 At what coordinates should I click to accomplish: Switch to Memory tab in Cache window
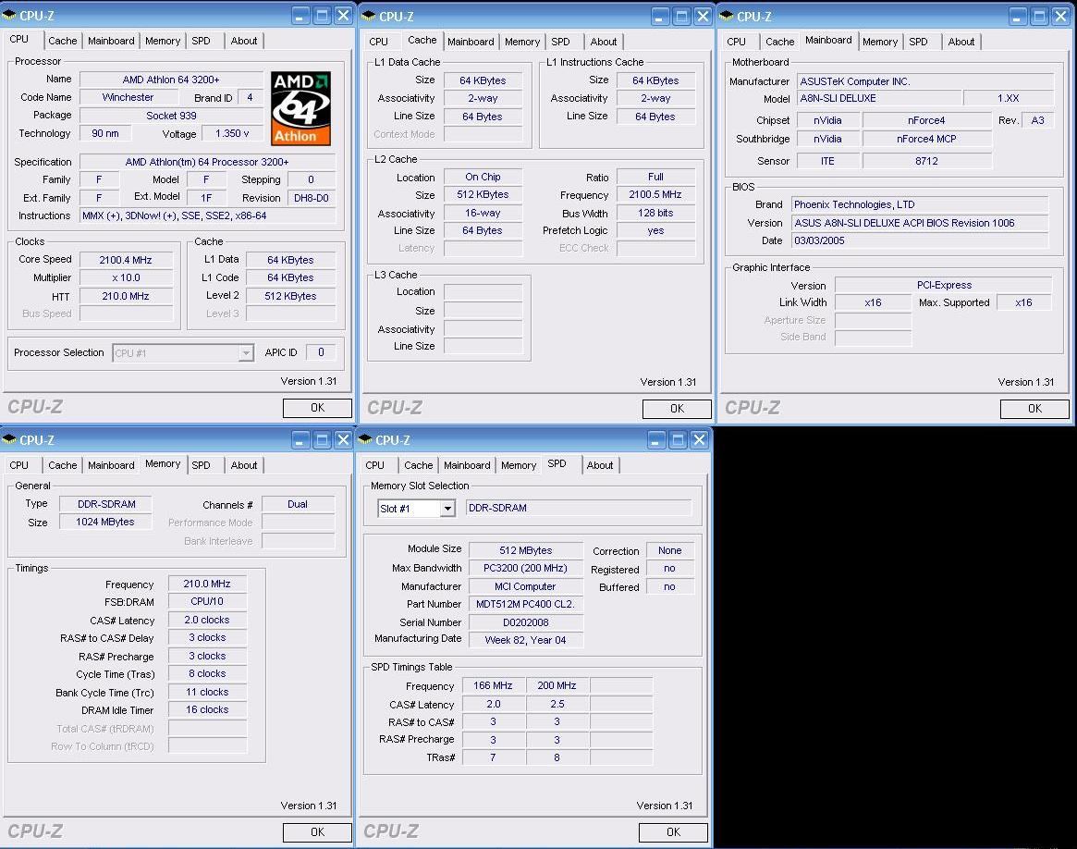(522, 42)
